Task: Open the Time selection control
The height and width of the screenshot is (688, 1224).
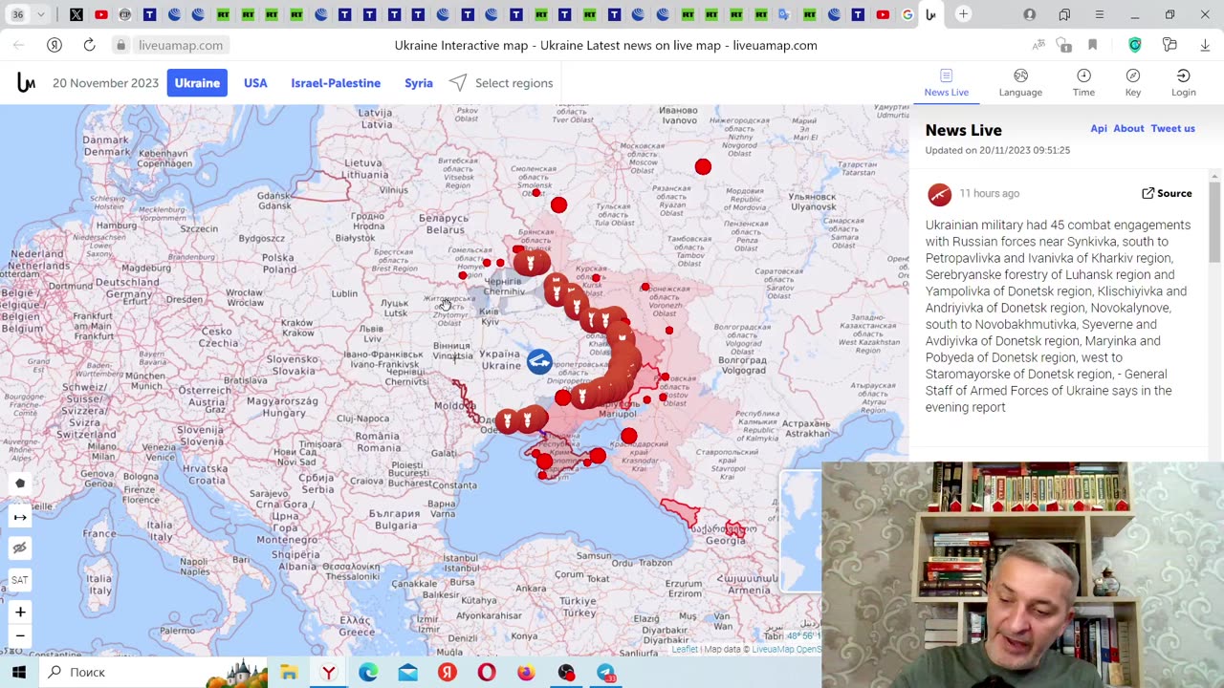Action: [x=1083, y=82]
